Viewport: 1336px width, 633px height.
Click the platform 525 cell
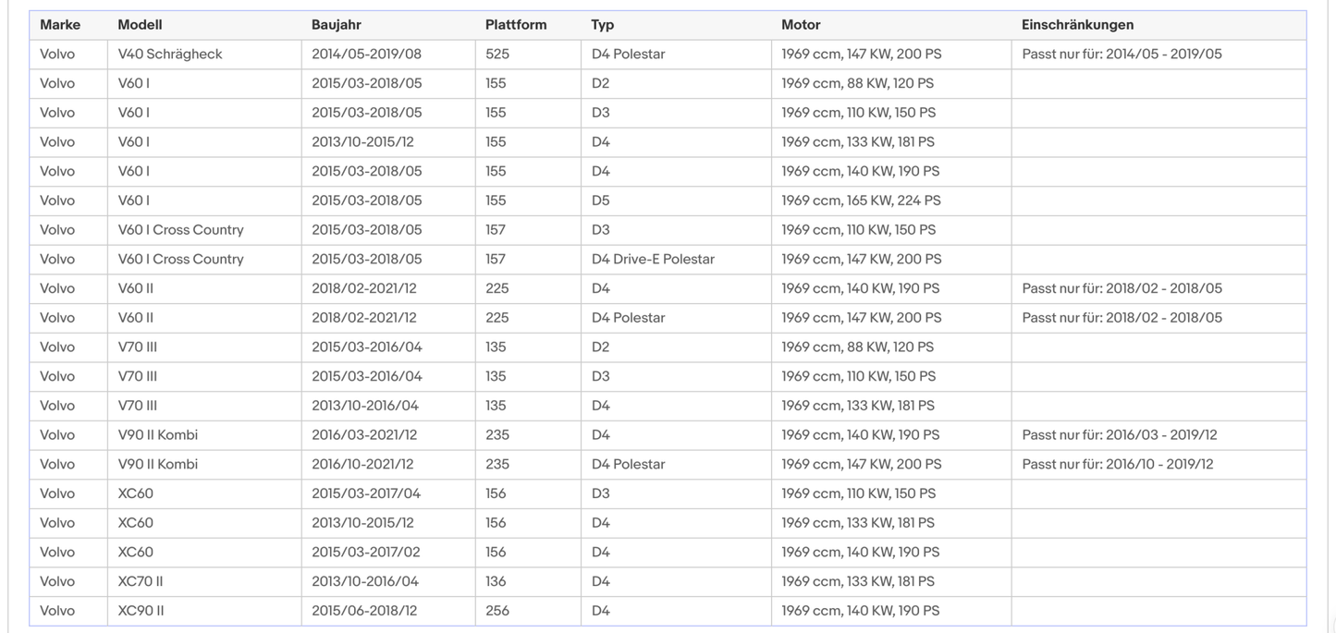497,54
